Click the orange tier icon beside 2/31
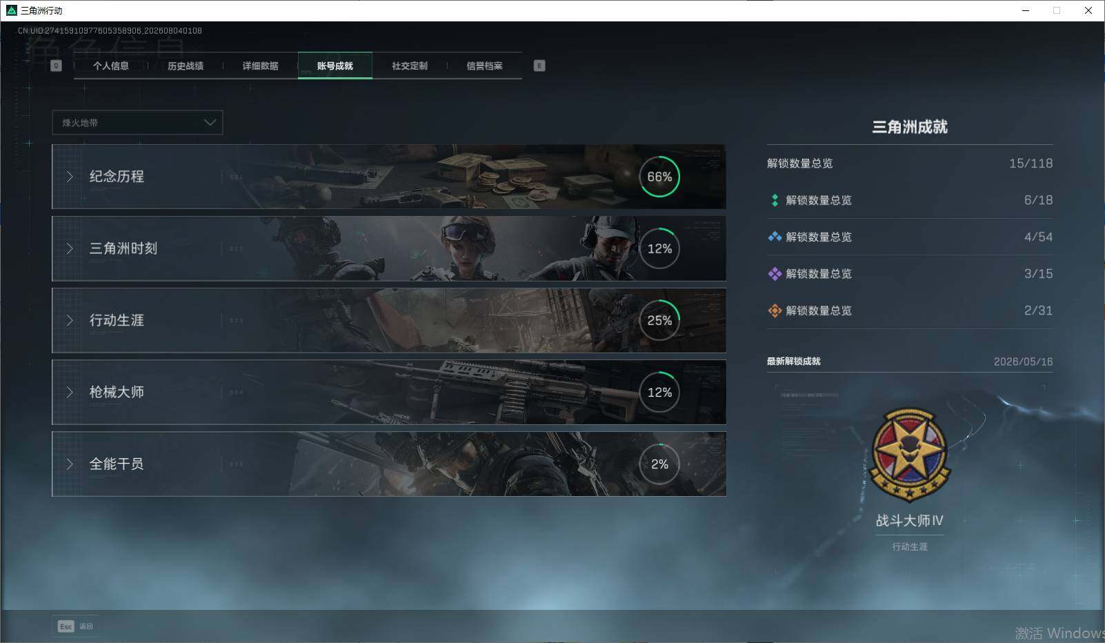 (x=775, y=310)
